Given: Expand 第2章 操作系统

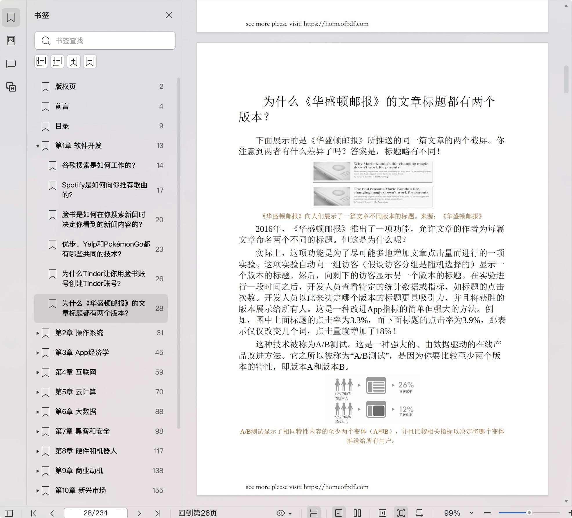Looking at the screenshot, I should [x=37, y=333].
